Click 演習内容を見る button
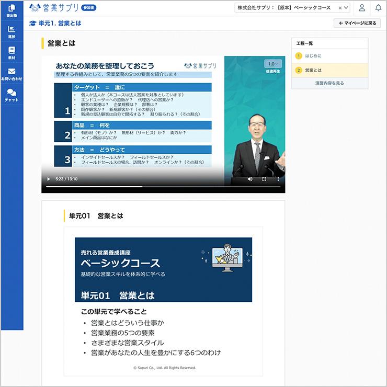Image resolution: width=387 pixels, height=387 pixels. [x=329, y=83]
